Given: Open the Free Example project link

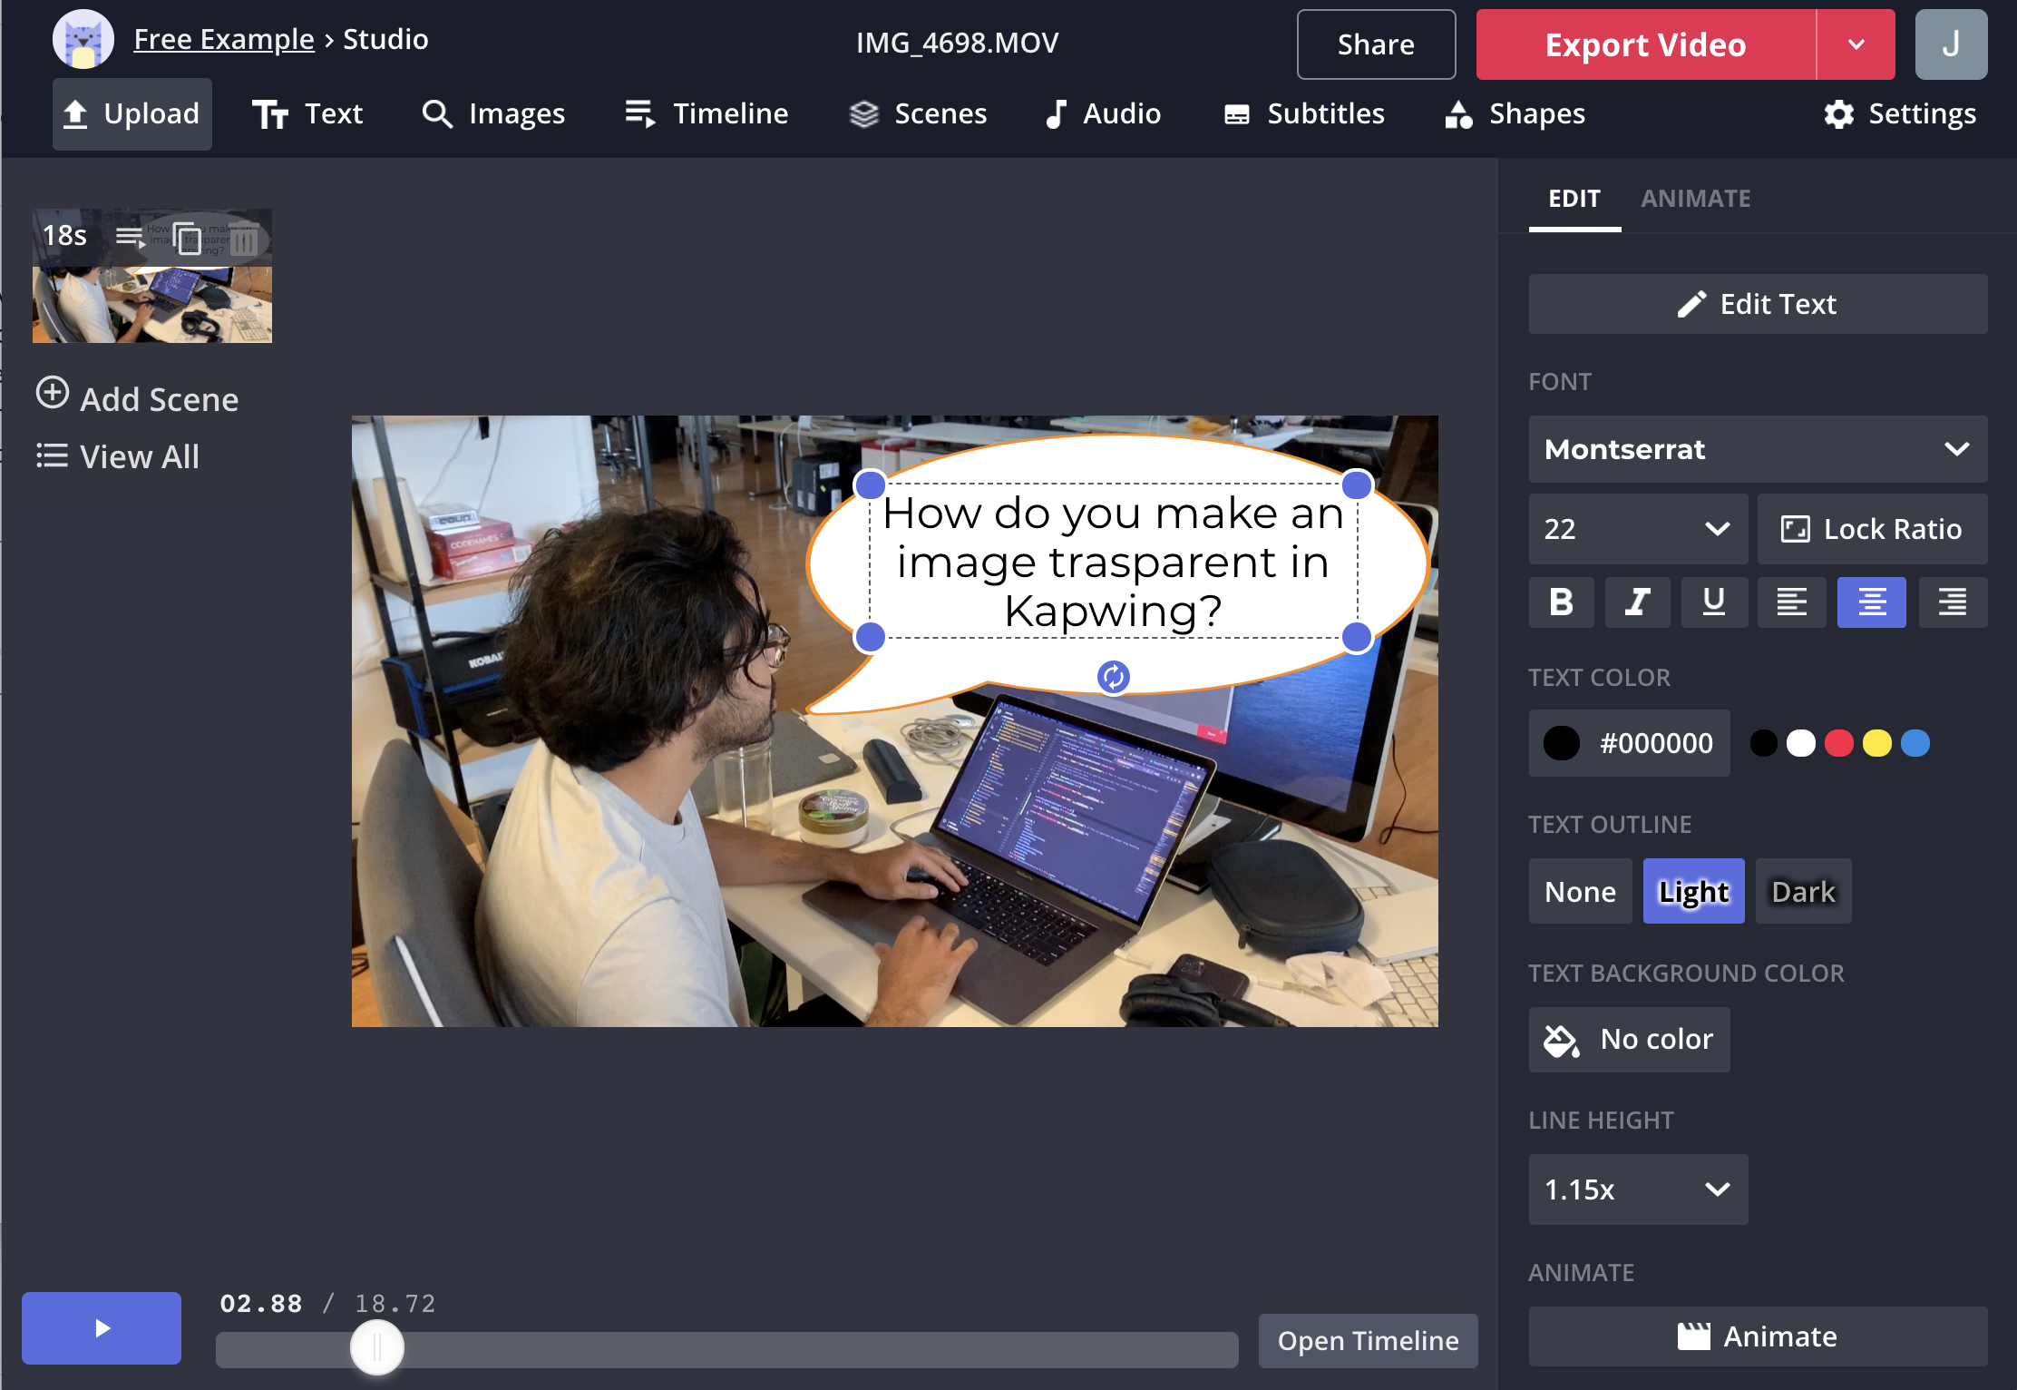Looking at the screenshot, I should pos(223,38).
